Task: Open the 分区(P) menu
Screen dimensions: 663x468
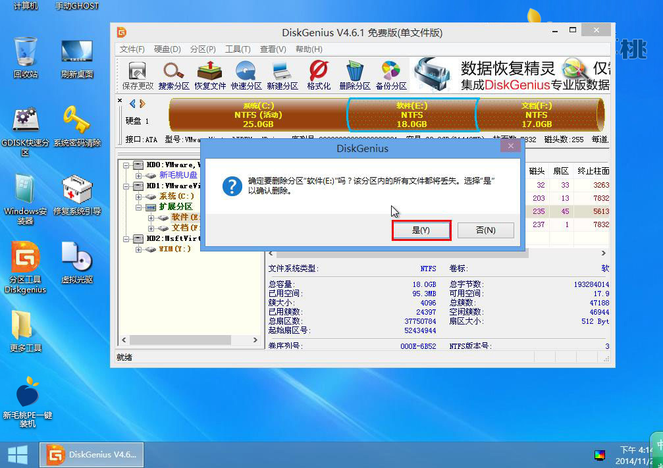Action: click(203, 49)
